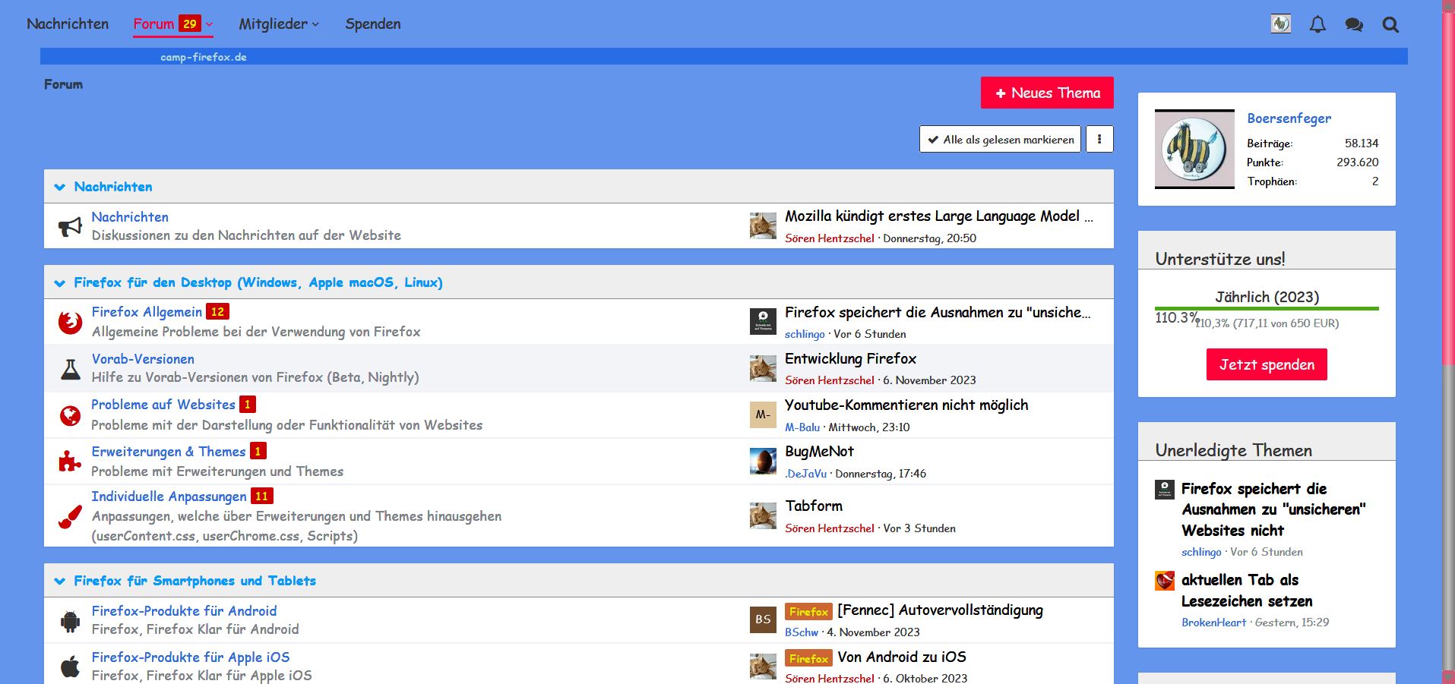1455x684 pixels.
Task: Open Entwicklung Firefox thread
Action: 850,358
